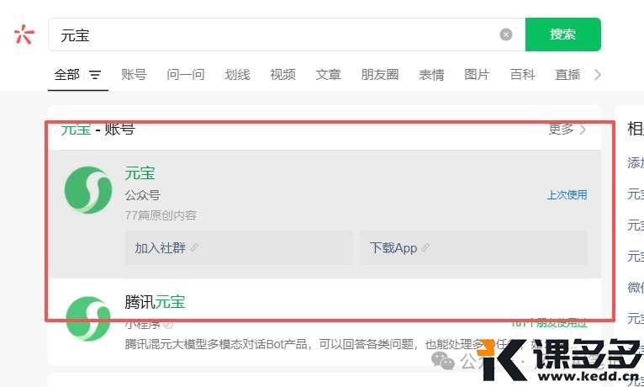The height and width of the screenshot is (387, 644).
Task: Clear the search box with the X icon
Action: [x=506, y=34]
